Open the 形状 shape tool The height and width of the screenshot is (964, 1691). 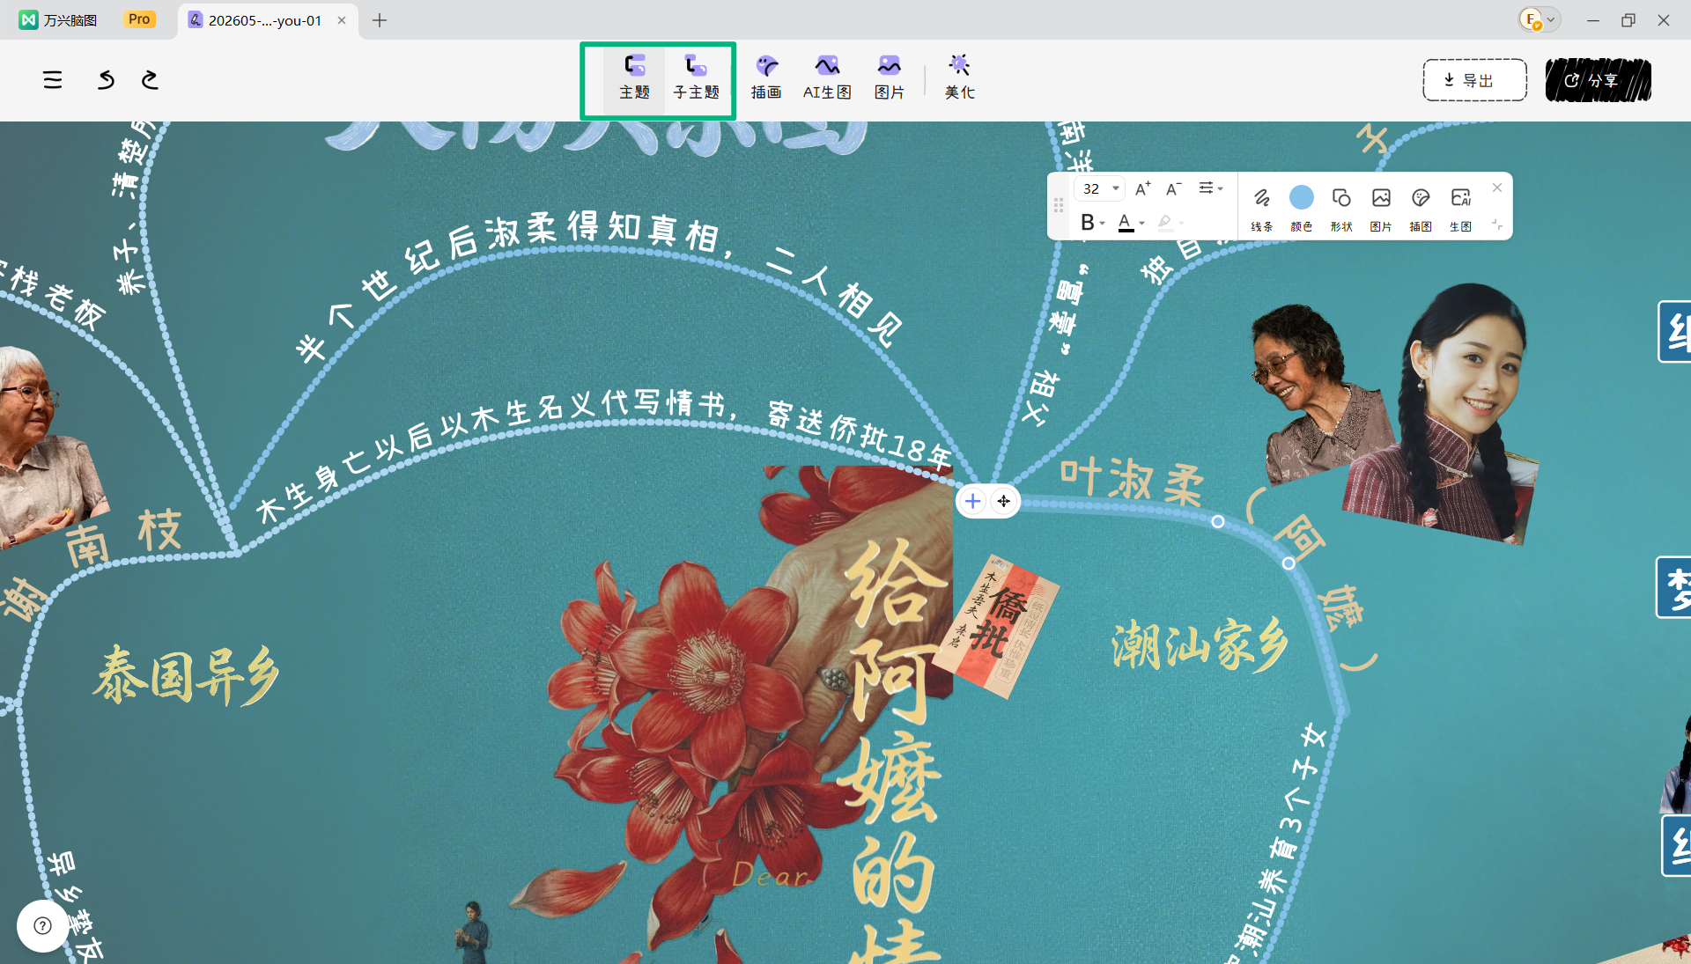[x=1341, y=209]
